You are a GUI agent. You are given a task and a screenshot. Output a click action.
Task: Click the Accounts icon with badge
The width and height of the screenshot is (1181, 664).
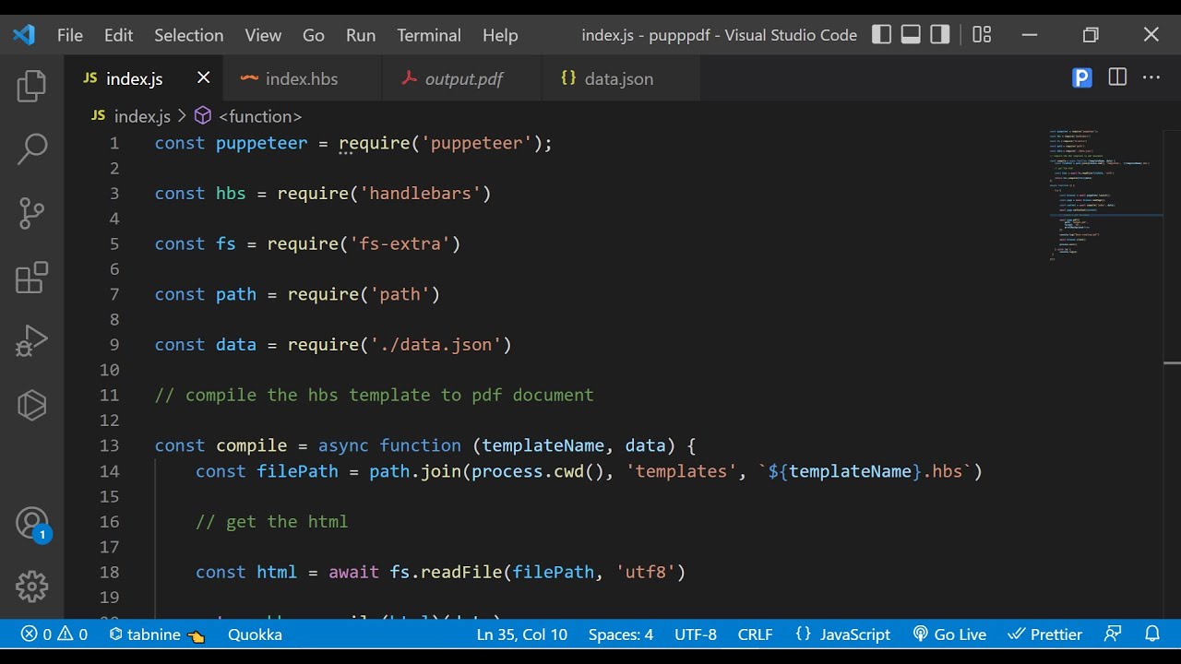click(x=31, y=524)
